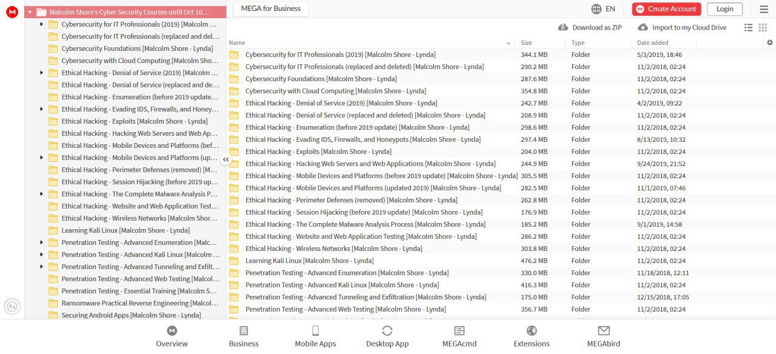Click the Business icon in footer
Image resolution: width=776 pixels, height=354 pixels.
point(244,330)
